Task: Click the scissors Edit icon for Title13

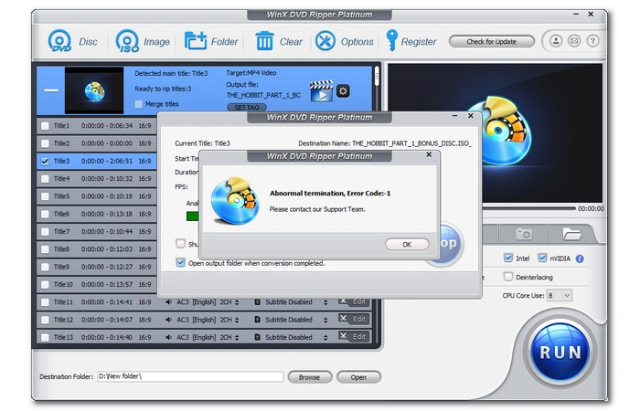Action: [354, 336]
